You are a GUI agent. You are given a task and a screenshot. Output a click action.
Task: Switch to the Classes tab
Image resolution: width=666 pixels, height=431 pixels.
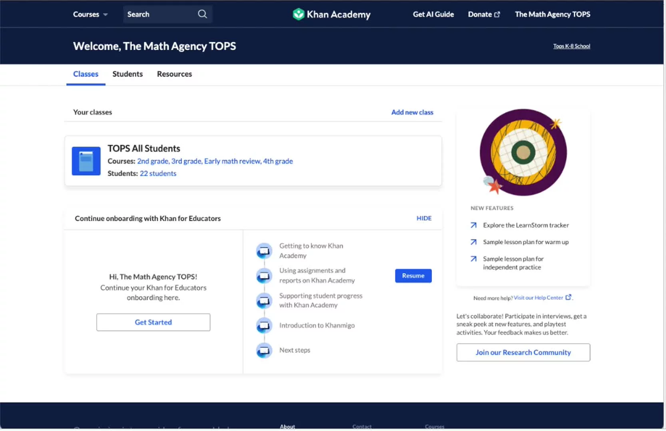pyautogui.click(x=86, y=74)
